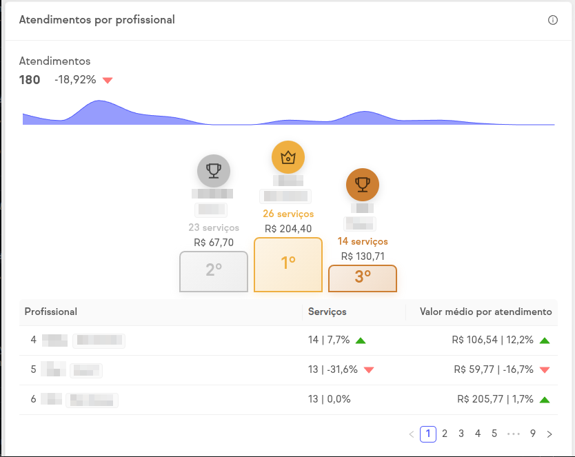Switch to page 2 of the table

445,434
